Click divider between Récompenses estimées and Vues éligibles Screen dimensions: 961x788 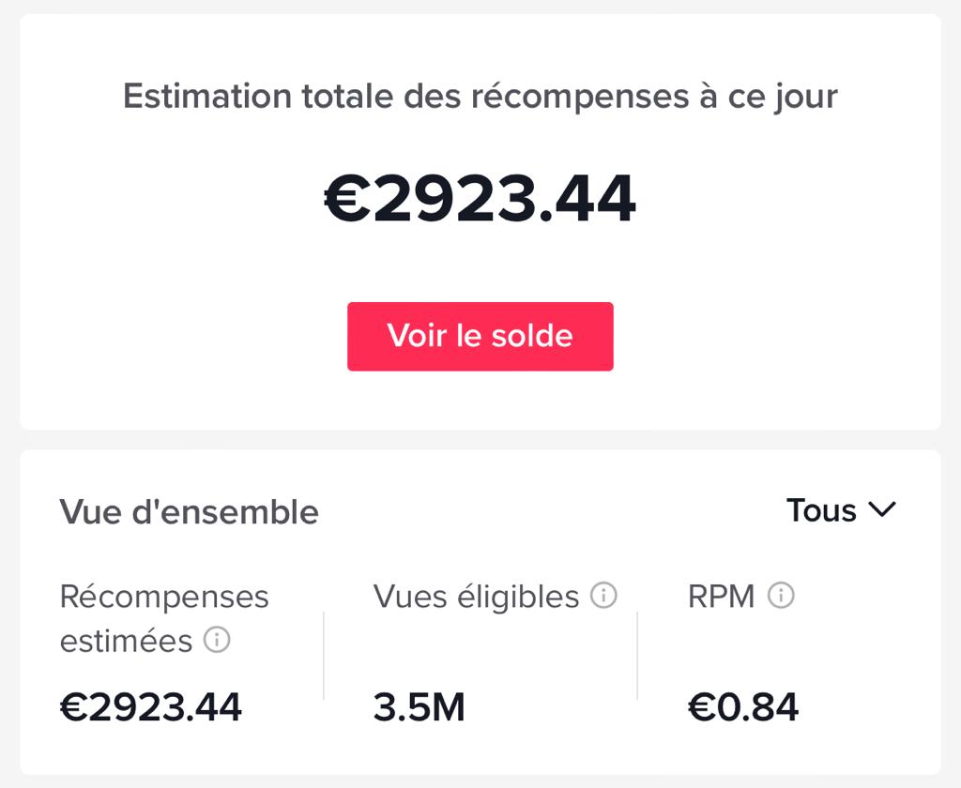324,655
